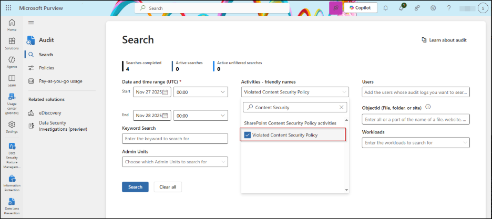This screenshot has width=492, height=219.
Task: Click the notifications bell with badge
Action: pos(401,8)
